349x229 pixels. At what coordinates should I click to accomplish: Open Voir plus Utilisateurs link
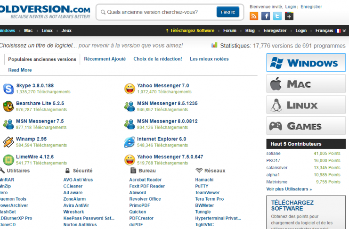(x=289, y=189)
